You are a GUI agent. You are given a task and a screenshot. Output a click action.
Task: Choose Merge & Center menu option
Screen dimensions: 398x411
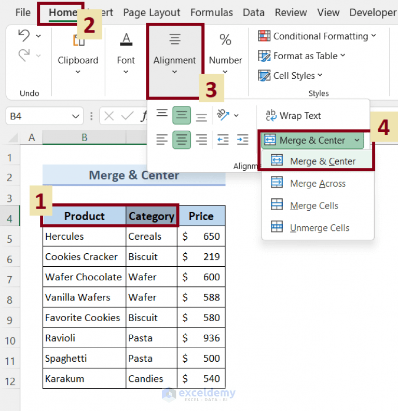click(317, 161)
